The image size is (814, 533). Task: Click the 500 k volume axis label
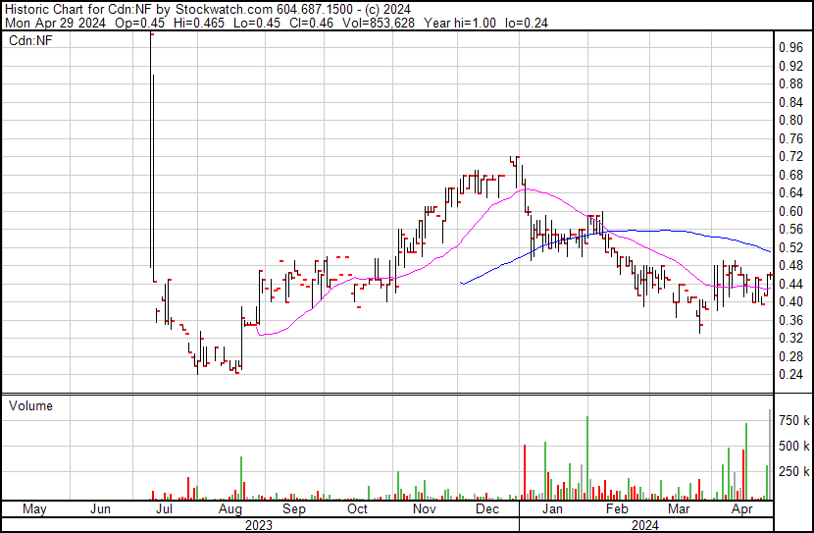[794, 446]
